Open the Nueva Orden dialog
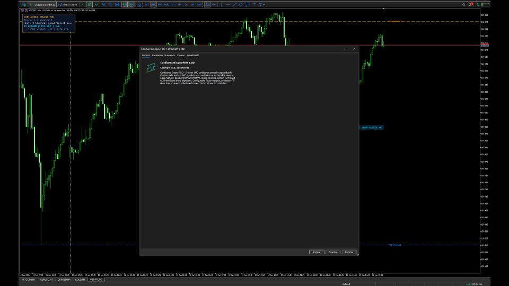The width and height of the screenshot is (509, 286). point(67,5)
